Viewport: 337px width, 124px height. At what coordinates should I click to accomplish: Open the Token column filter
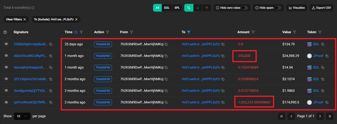(320, 32)
